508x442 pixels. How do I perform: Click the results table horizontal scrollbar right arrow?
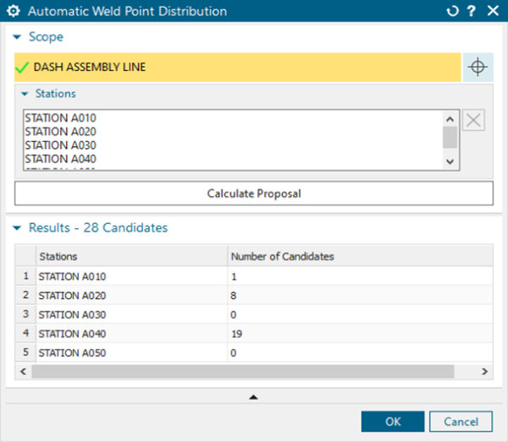point(485,371)
